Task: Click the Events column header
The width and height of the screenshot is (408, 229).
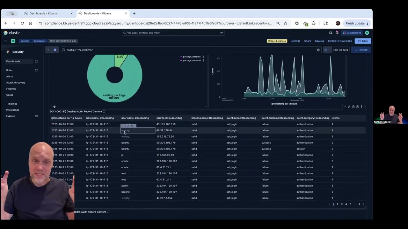Action: pyautogui.click(x=335, y=118)
